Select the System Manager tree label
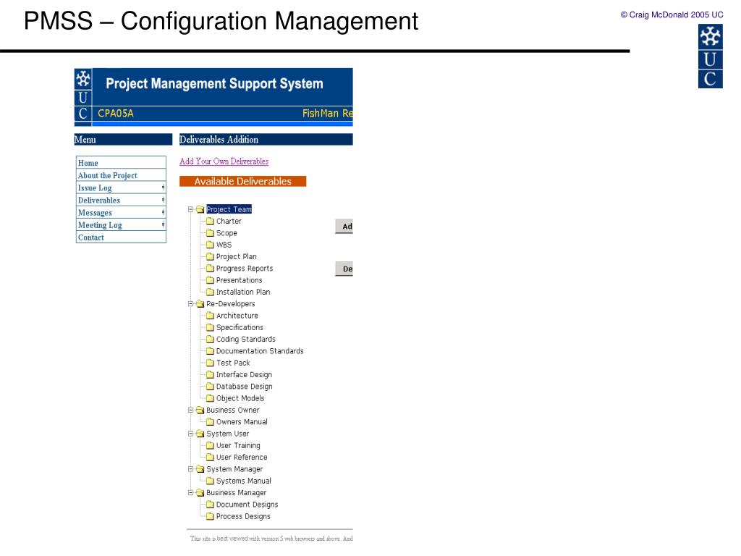 point(235,469)
